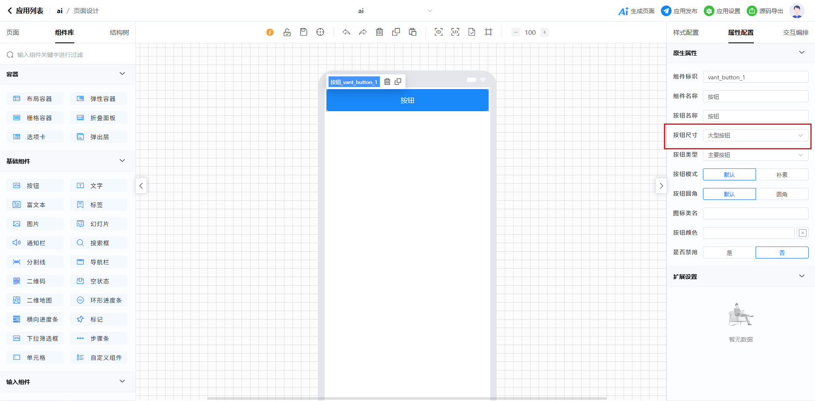
Task: Go back to 应用列表
Action: click(25, 11)
